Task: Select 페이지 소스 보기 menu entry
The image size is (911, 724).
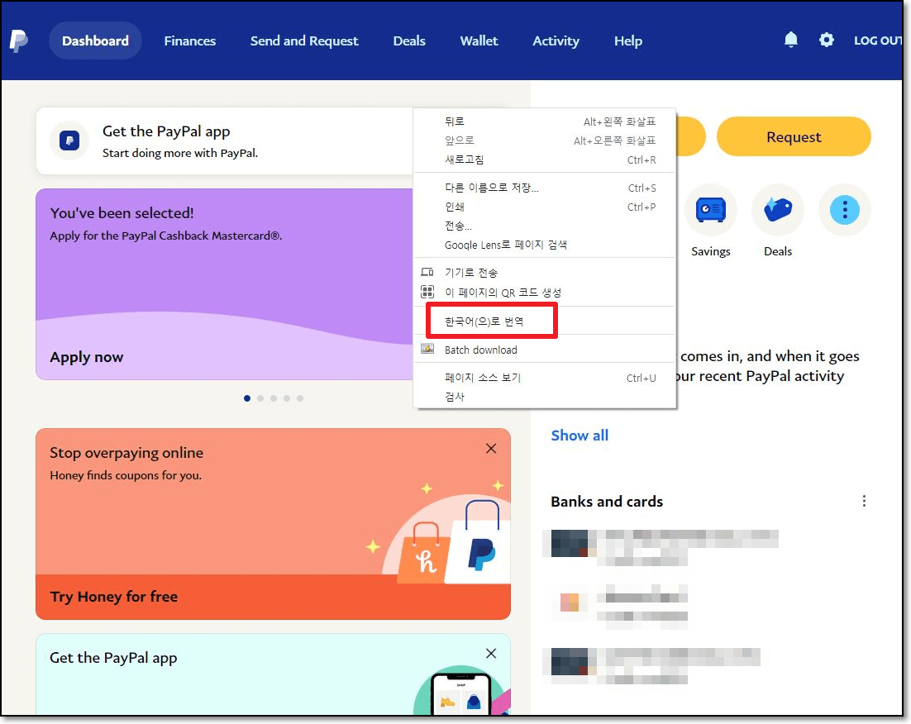Action: (x=545, y=378)
